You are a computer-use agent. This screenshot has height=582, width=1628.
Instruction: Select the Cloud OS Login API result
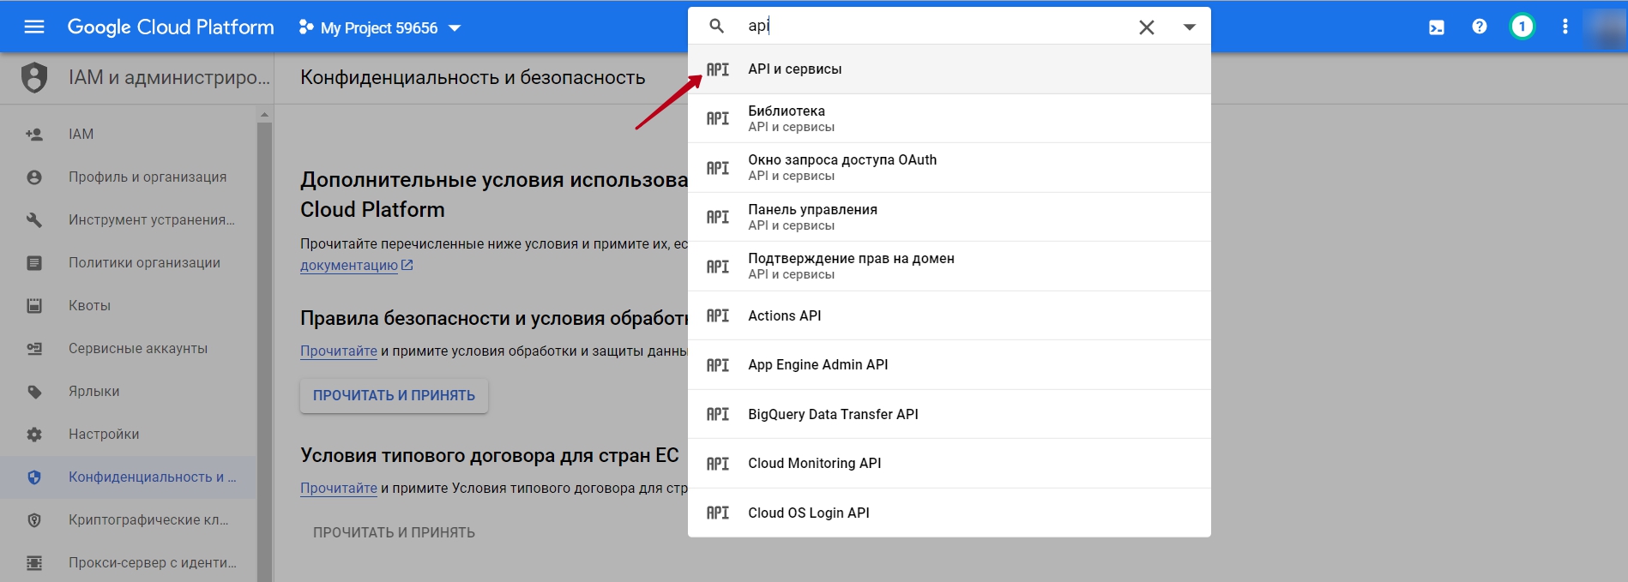(x=950, y=513)
